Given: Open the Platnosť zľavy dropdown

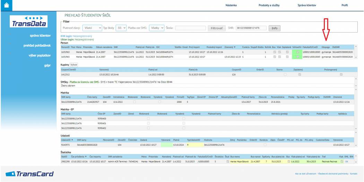Looking at the screenshot, I should (x=91, y=28).
